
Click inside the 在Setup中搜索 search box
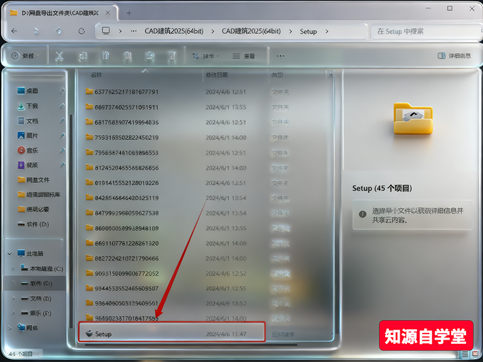point(423,31)
